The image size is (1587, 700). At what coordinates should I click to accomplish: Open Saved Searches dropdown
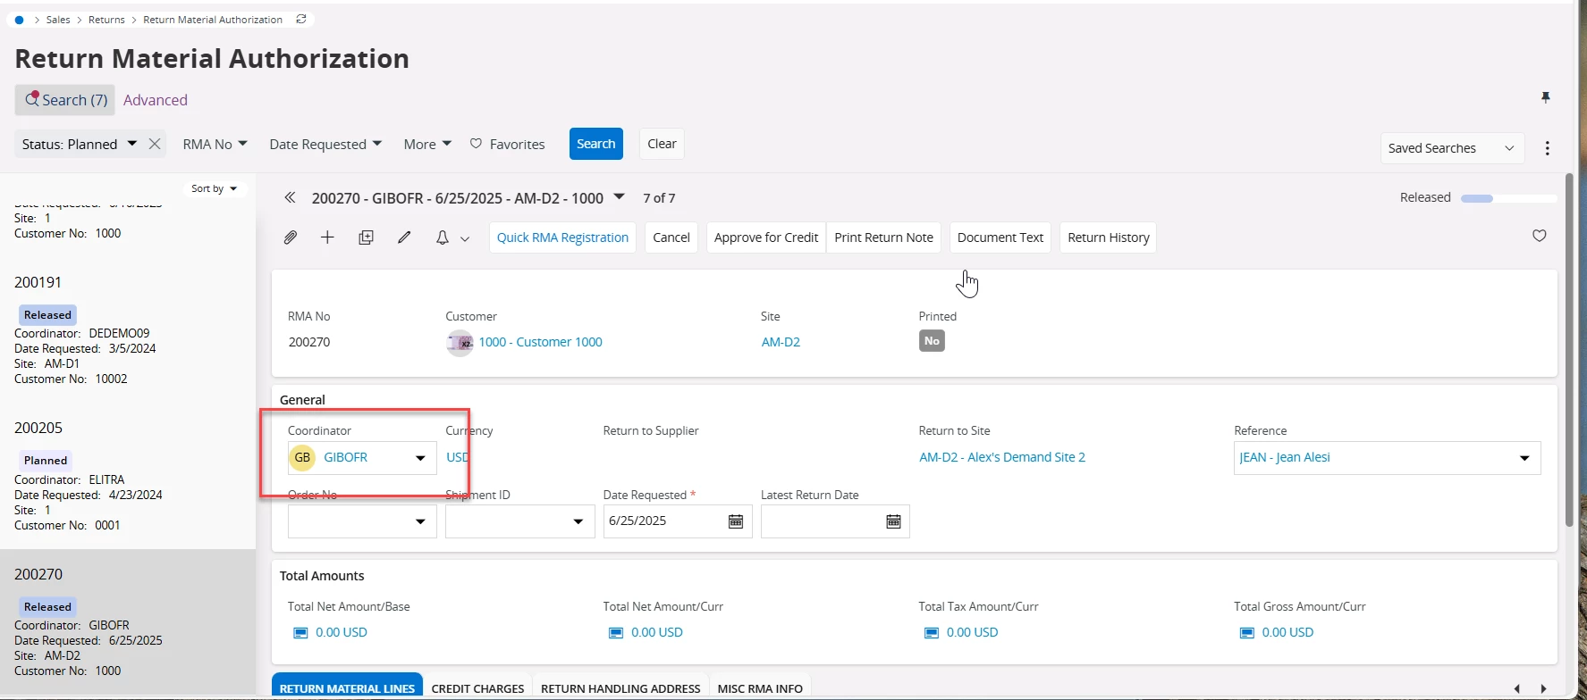1452,148
